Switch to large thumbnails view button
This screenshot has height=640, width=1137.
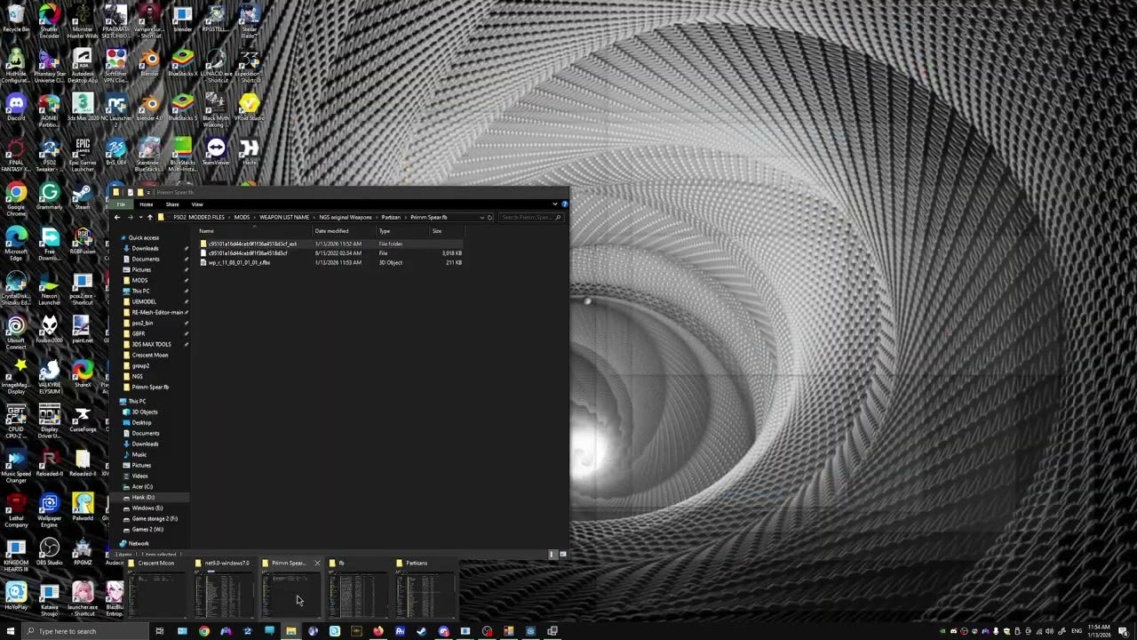[x=562, y=554]
